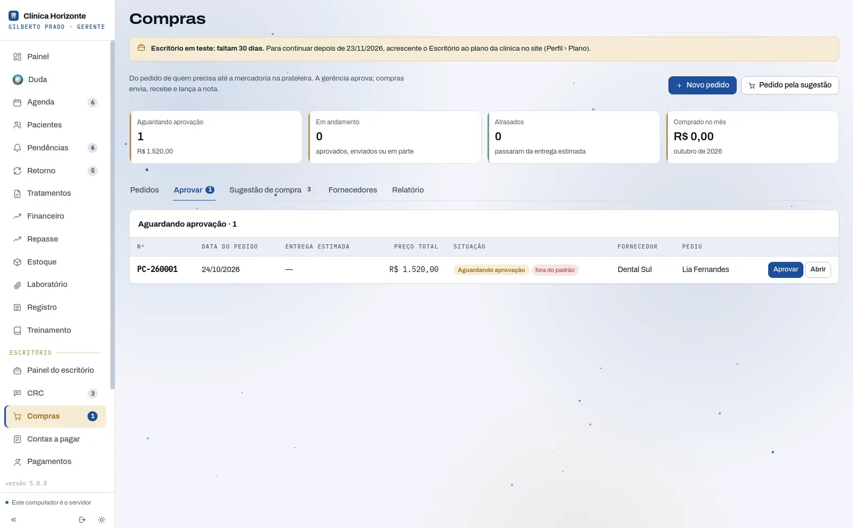The height and width of the screenshot is (528, 853).
Task: Click the Comprado no mês card
Action: click(753, 137)
